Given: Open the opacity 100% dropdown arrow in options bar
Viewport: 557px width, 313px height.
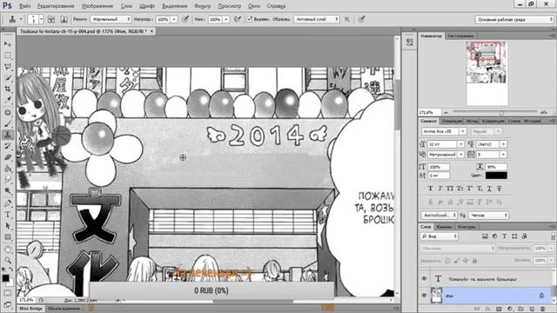Looking at the screenshot, I should click(174, 19).
